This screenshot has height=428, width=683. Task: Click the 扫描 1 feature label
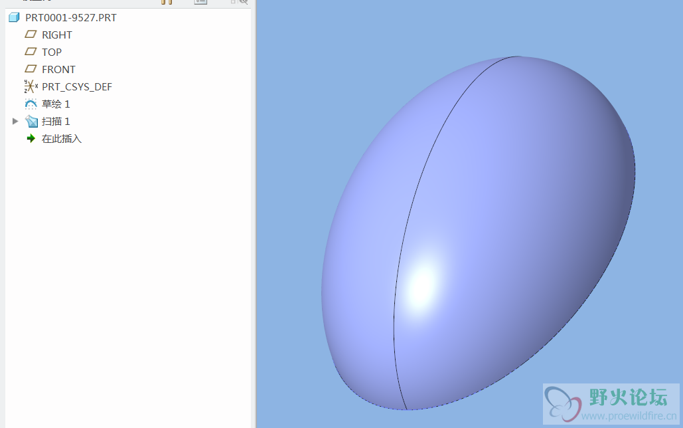point(56,121)
